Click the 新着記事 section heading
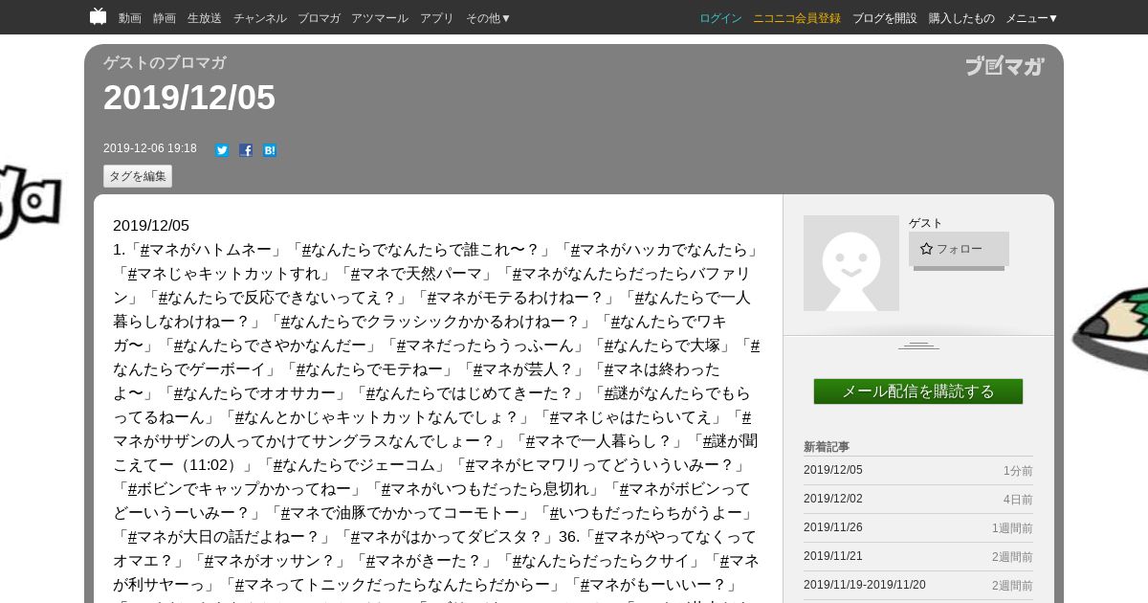 click(x=827, y=447)
